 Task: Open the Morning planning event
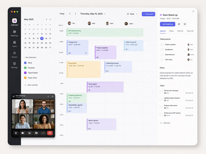[x=105, y=33]
